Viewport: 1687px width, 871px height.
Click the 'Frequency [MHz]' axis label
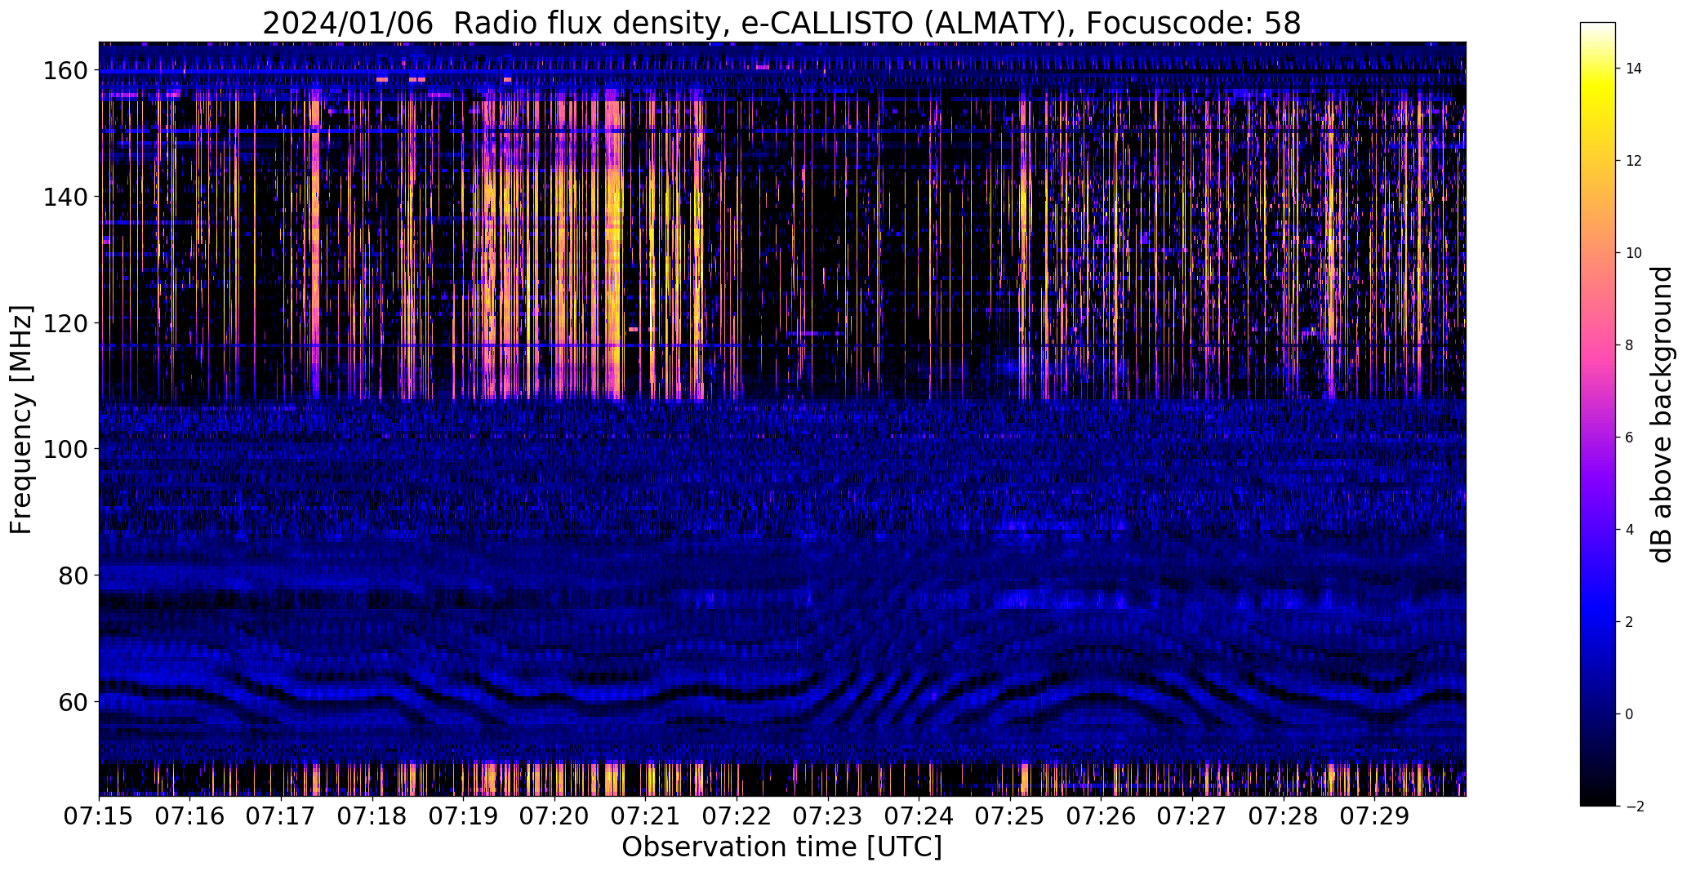(21, 420)
